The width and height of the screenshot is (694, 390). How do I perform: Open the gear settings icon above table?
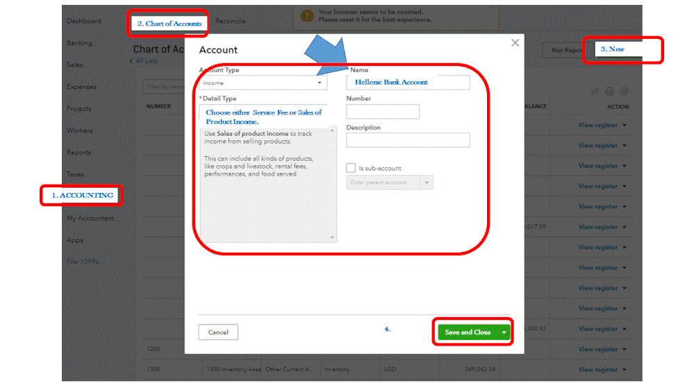(x=624, y=92)
